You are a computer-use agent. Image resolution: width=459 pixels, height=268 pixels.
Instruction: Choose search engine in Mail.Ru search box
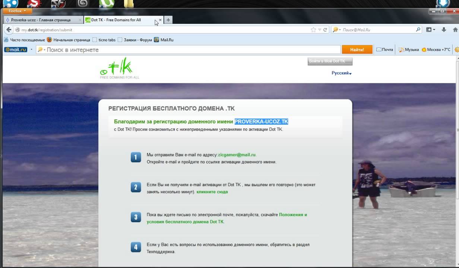(336, 30)
